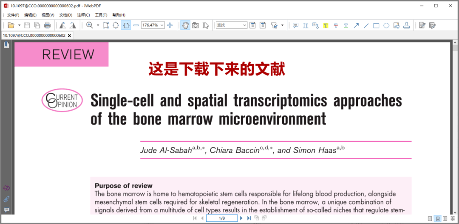Choose the Arrow drawing tool

coord(356,25)
